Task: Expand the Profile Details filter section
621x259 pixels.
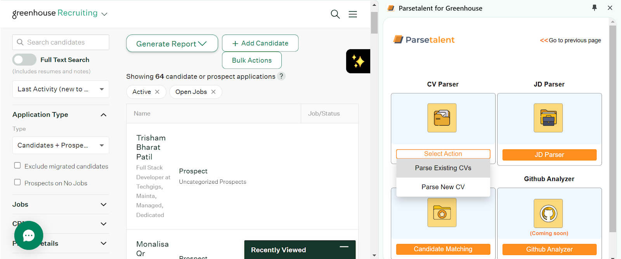Action: (x=104, y=243)
